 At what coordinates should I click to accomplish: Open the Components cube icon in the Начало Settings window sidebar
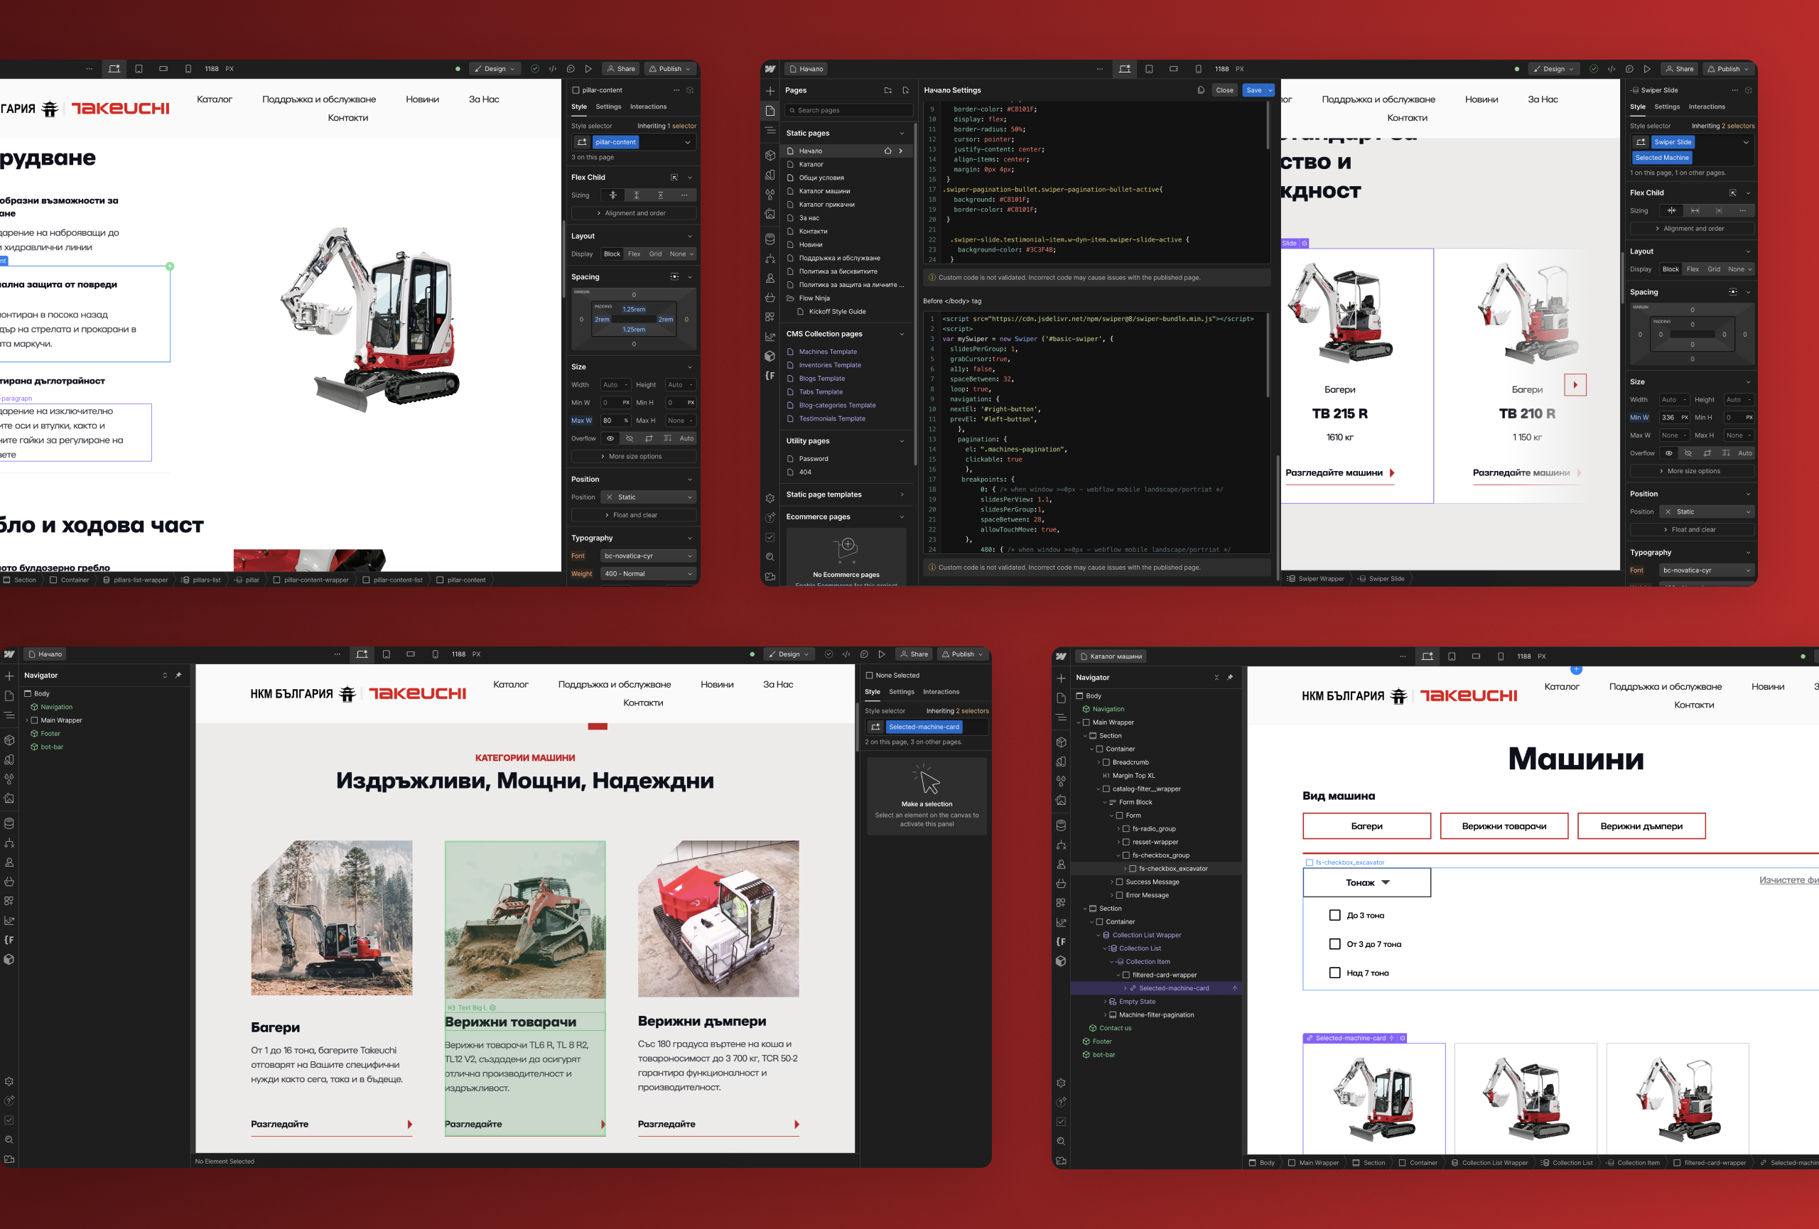770,155
